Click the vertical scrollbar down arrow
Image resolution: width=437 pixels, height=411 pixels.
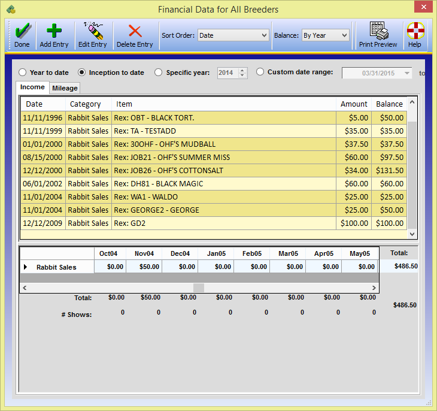[412, 234]
